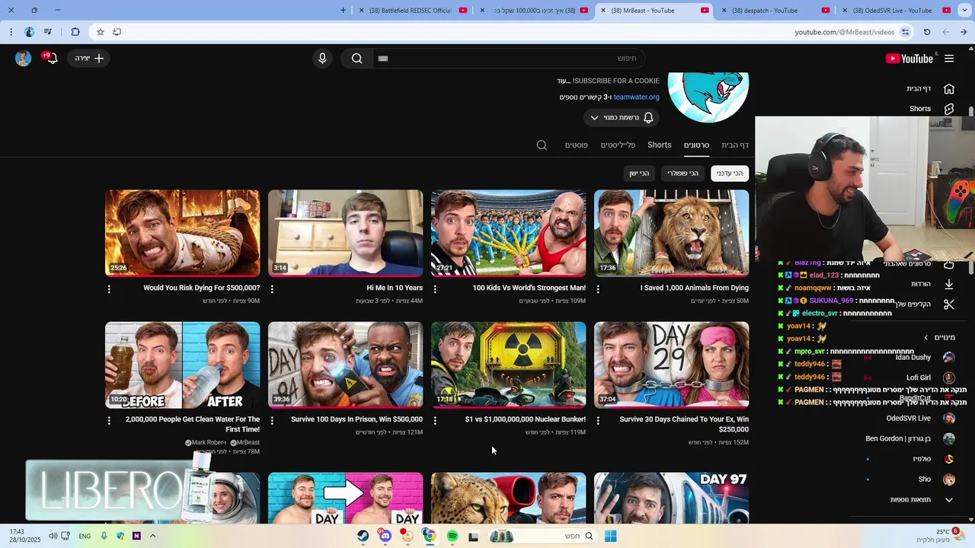Screen dimensions: 975x548
Task: Click the YouTube logo
Action: coord(909,59)
